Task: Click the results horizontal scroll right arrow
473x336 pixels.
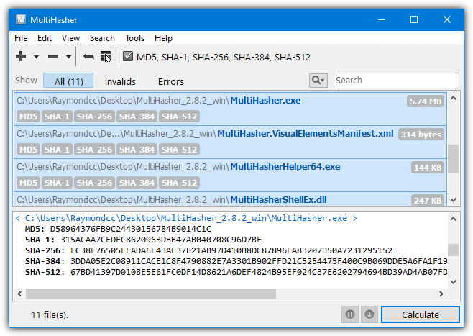Action: click(441, 294)
